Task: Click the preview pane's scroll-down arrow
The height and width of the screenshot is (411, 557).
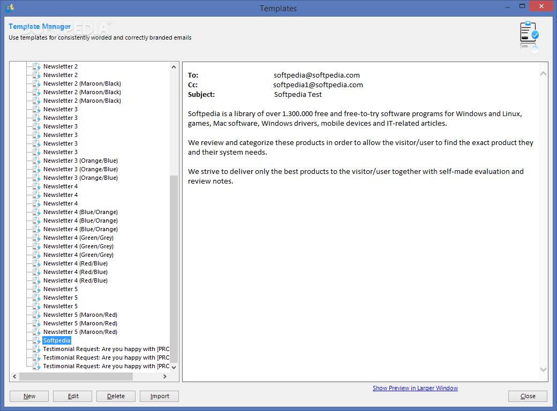Action: (543, 369)
